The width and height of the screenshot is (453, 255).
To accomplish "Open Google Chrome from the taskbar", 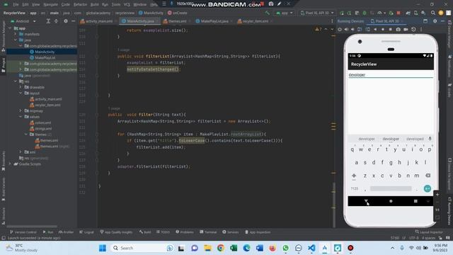I will 221,248.
